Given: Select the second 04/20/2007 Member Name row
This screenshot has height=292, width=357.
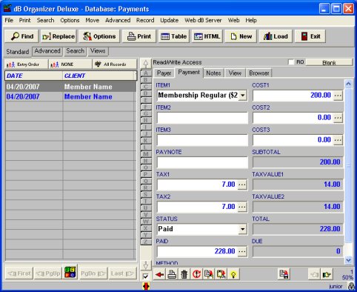Looking at the screenshot, I should 70,96.
